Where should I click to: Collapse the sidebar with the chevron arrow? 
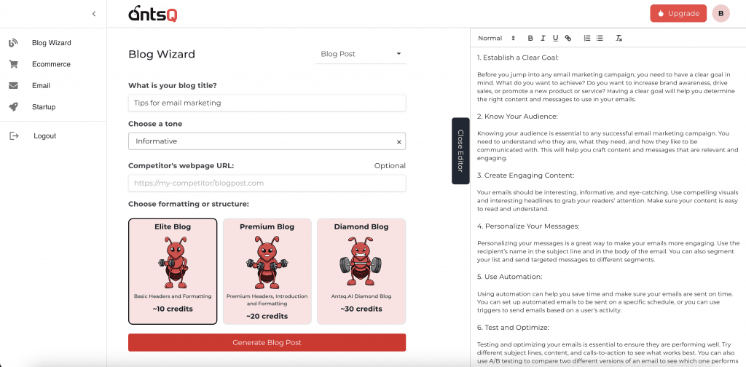(94, 14)
